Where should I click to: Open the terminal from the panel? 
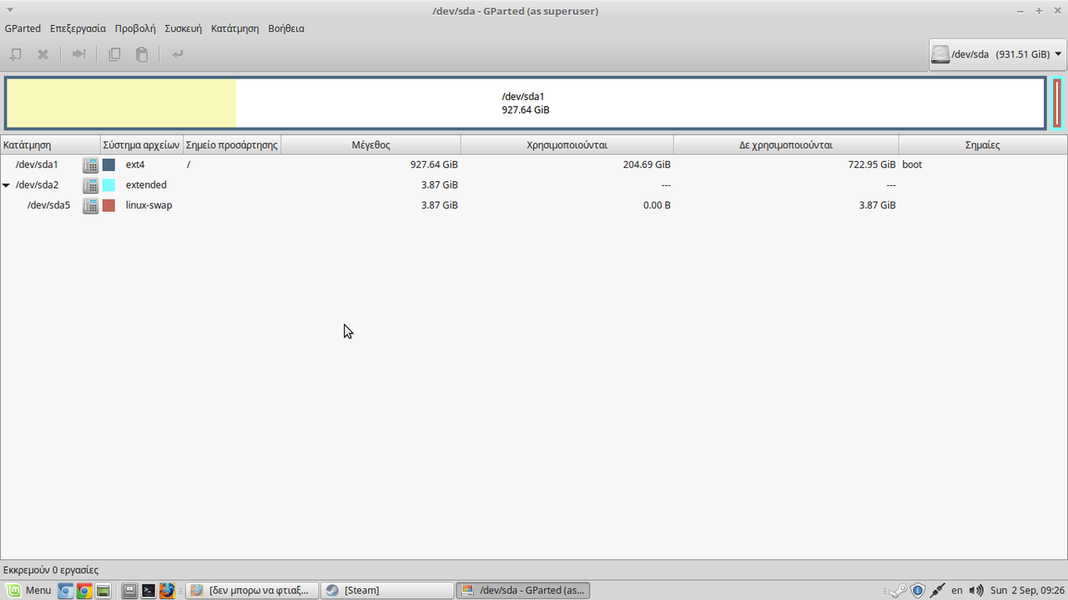pyautogui.click(x=149, y=591)
